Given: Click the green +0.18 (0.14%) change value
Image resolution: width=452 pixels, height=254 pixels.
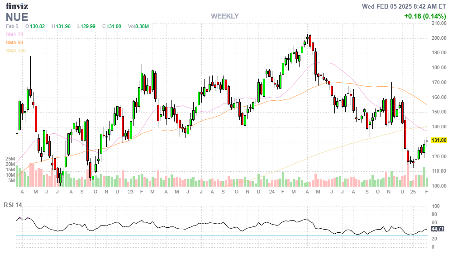Looking at the screenshot, I should [425, 16].
